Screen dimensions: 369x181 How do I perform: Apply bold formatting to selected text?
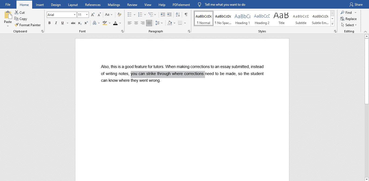(x=49, y=23)
